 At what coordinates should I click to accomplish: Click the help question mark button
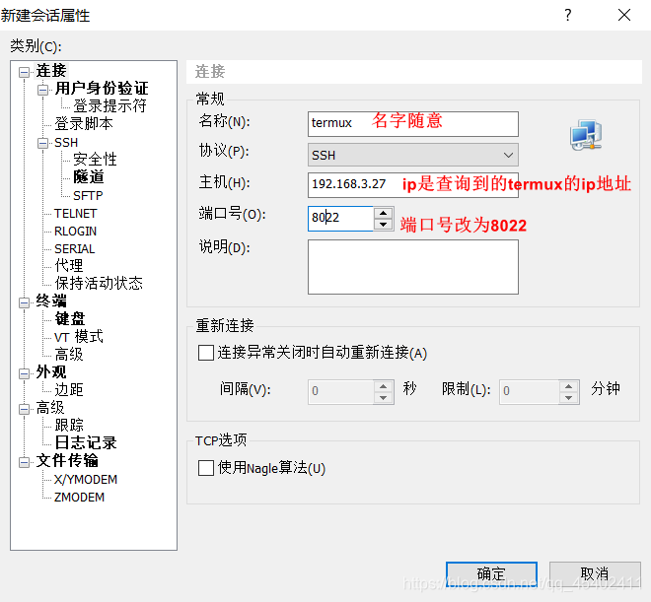[567, 16]
